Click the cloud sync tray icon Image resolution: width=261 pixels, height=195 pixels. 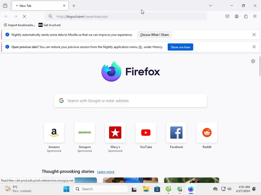point(215,189)
